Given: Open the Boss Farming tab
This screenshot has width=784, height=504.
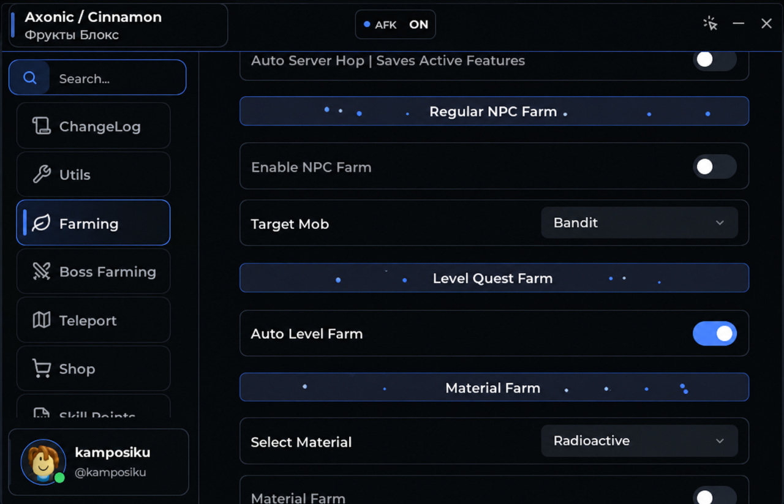Looking at the screenshot, I should pos(93,271).
